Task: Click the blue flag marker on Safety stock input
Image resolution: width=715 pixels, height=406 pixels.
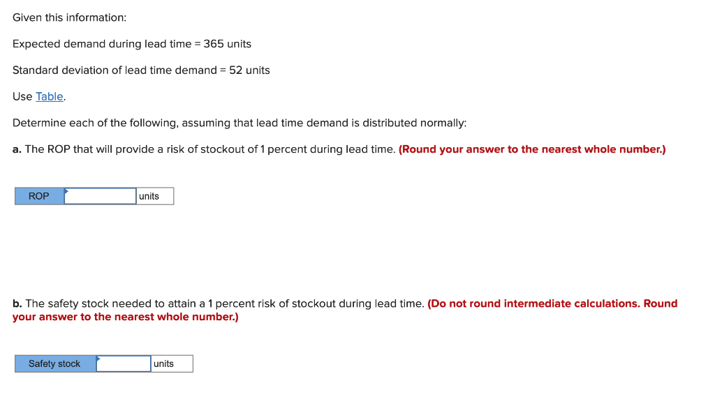Action: pyautogui.click(x=97, y=357)
